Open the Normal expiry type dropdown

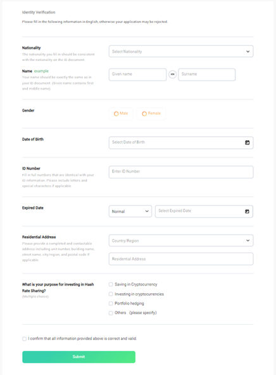(x=130, y=211)
